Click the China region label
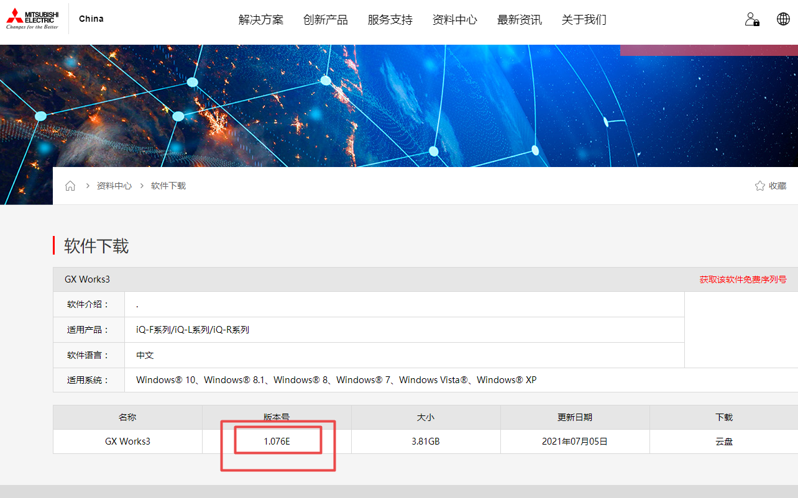This screenshot has width=798, height=498. (91, 19)
